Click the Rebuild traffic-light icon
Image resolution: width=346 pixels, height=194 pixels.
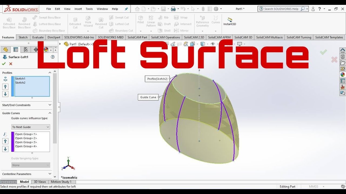pos(203,9)
